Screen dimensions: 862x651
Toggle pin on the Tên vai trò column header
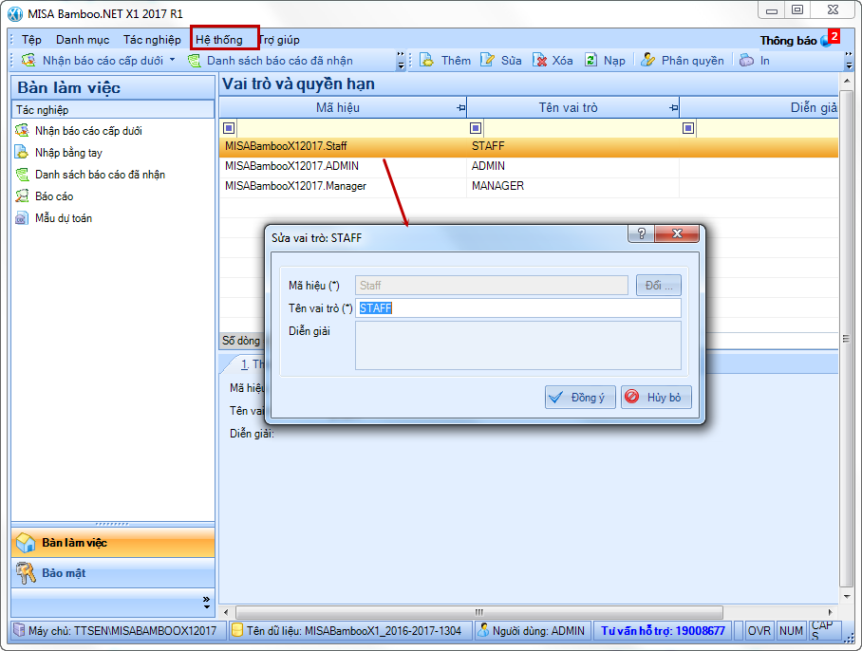pyautogui.click(x=674, y=108)
